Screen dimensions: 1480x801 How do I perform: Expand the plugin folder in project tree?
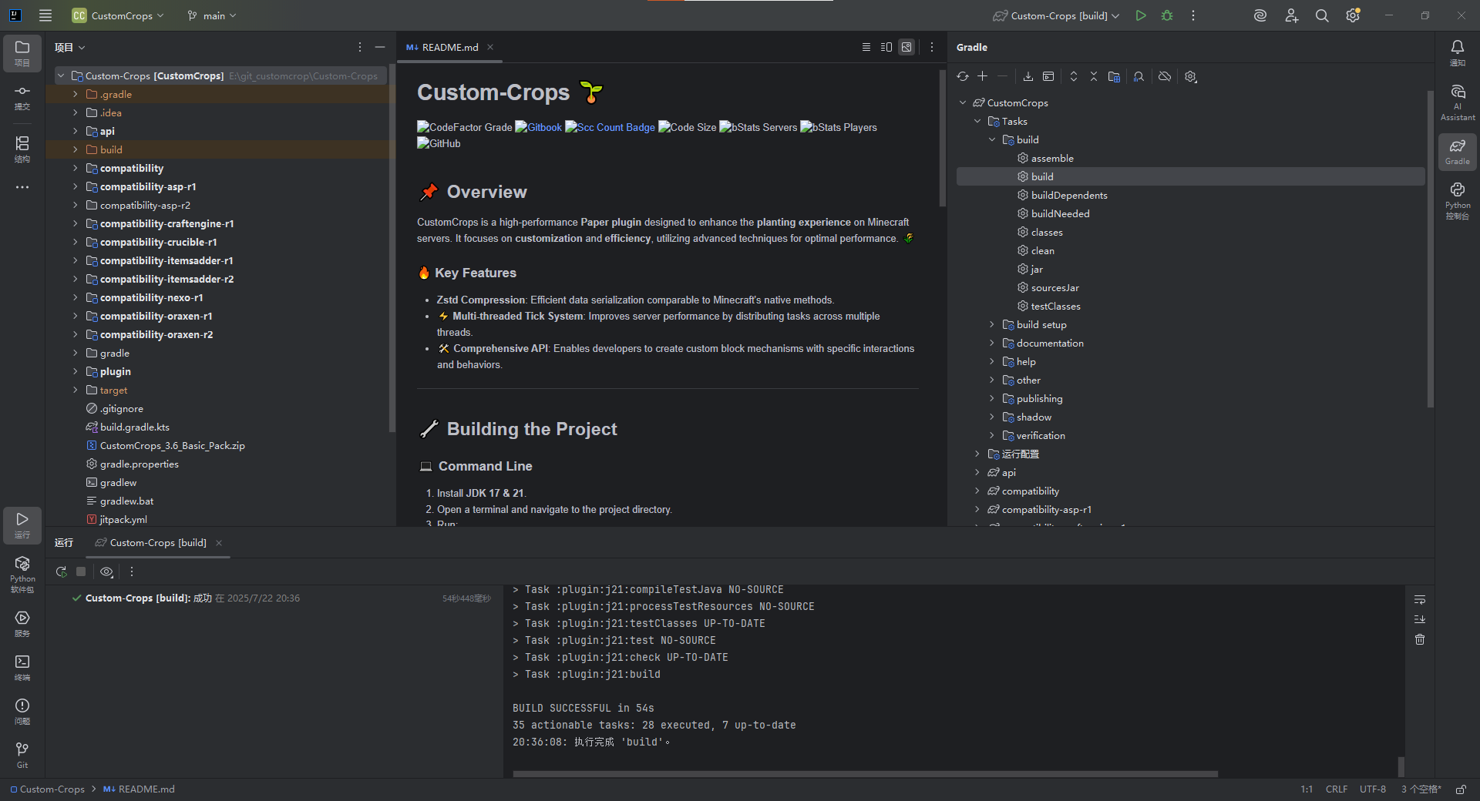(x=76, y=371)
